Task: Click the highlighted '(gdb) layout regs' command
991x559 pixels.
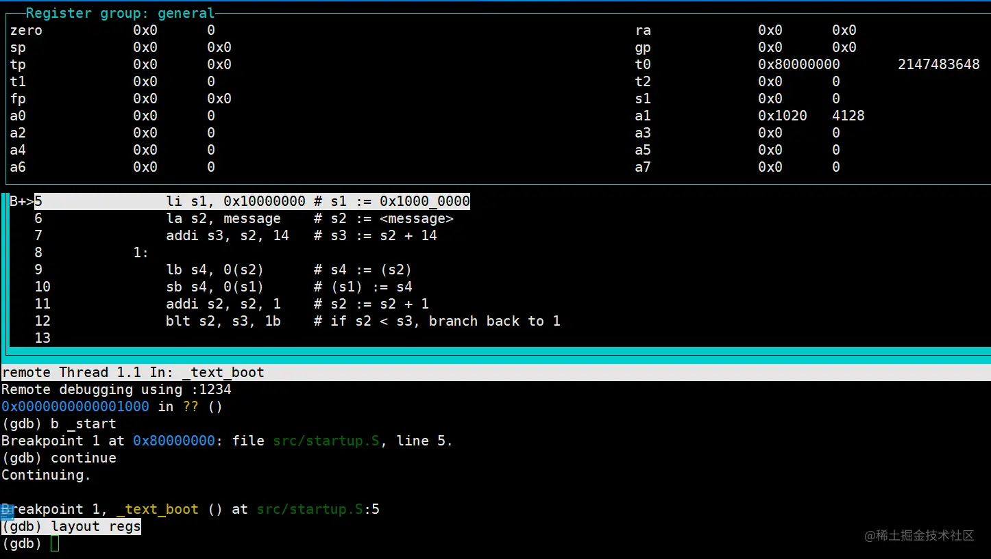Action: click(71, 526)
